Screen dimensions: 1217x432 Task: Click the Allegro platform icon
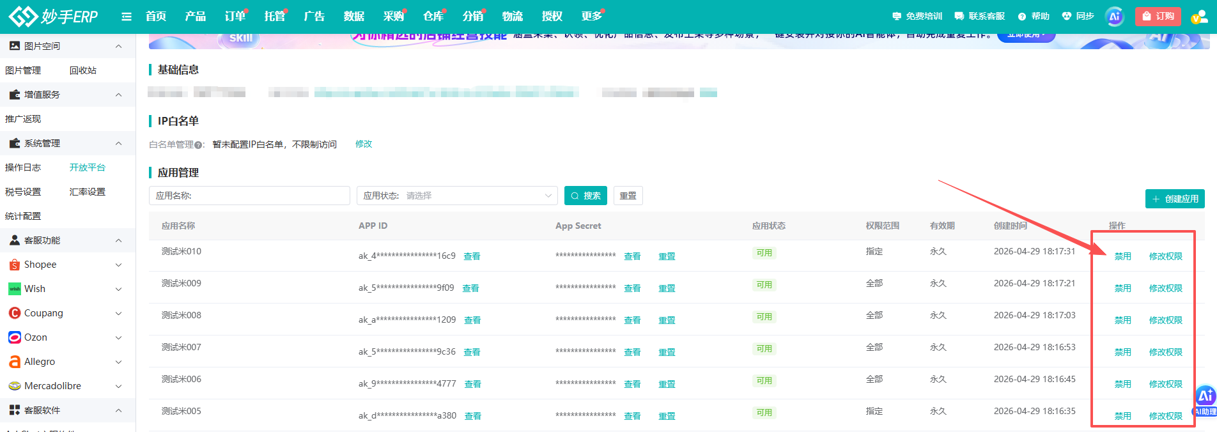14,362
